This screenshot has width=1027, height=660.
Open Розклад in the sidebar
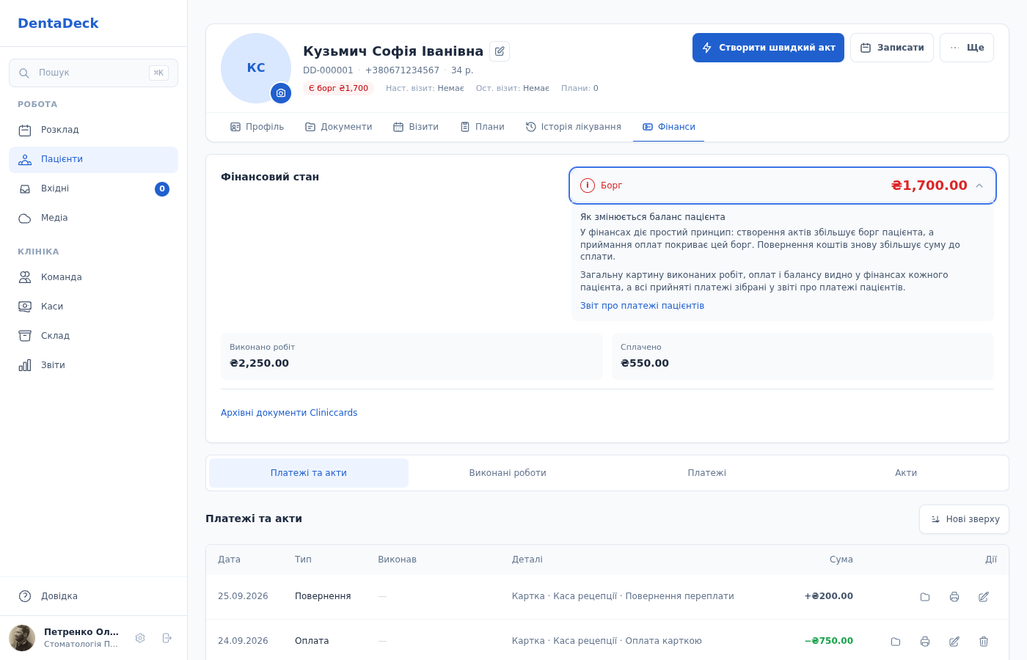point(93,131)
